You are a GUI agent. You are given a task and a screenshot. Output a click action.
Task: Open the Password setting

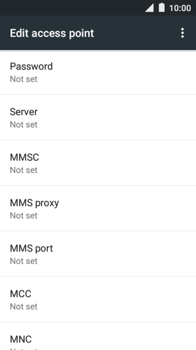tap(98, 72)
